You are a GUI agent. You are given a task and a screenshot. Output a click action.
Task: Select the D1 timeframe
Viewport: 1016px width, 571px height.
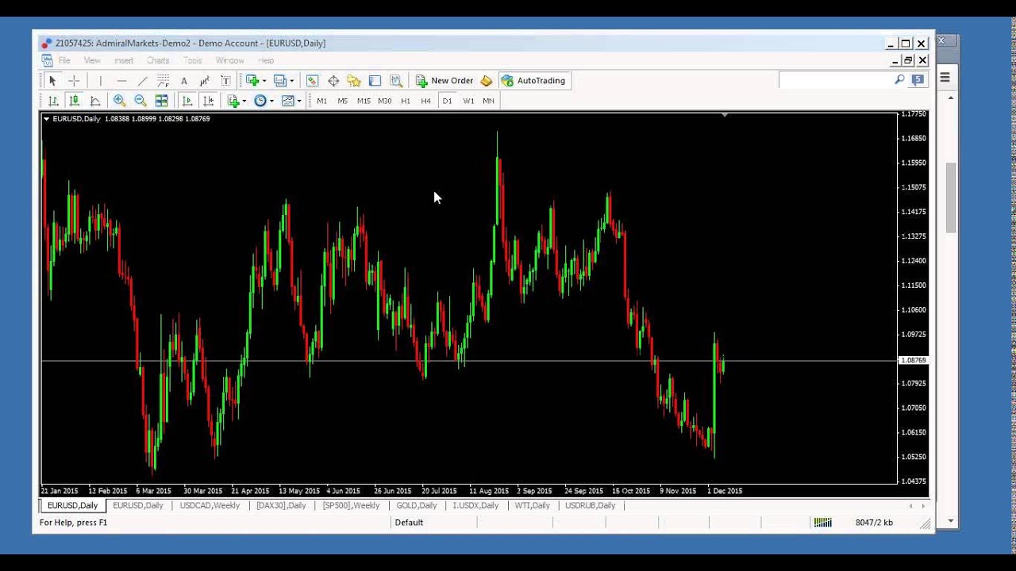pos(447,101)
